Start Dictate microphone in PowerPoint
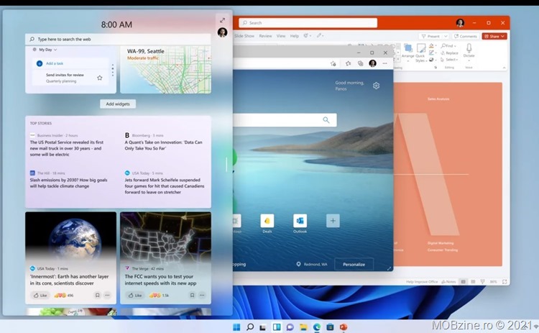539x333 pixels. [x=469, y=50]
